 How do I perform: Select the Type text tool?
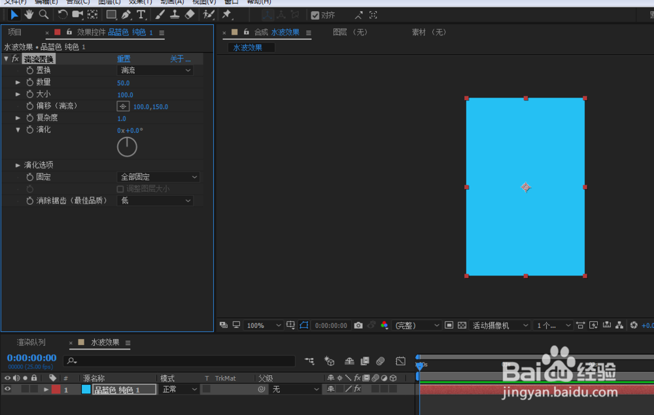coord(141,14)
